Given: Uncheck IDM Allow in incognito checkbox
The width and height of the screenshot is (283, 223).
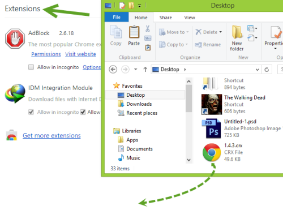Looking at the screenshot, I should tap(31, 112).
